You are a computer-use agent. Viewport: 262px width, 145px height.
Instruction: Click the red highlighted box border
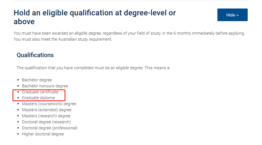(x=39, y=90)
